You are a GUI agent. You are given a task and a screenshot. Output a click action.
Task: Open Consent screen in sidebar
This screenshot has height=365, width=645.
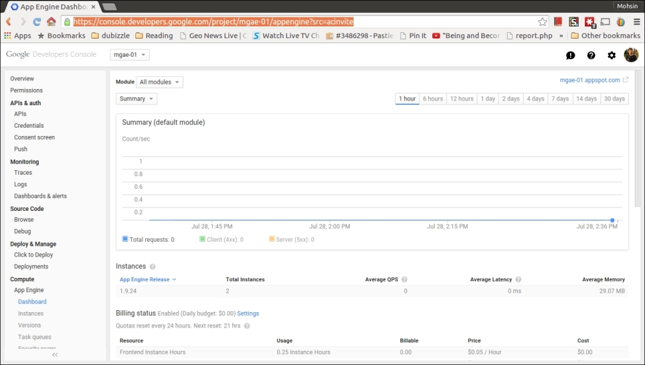point(35,137)
